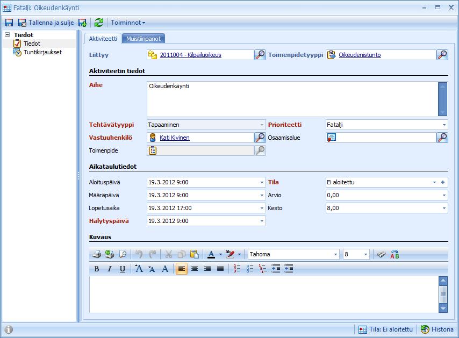Click the text highlight color icon

pyautogui.click(x=230, y=254)
